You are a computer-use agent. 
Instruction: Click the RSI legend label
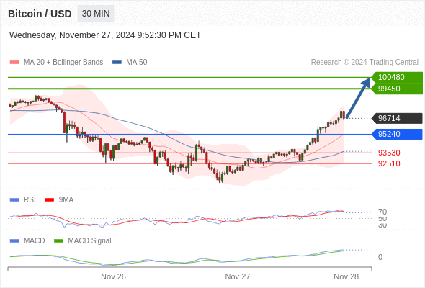30,200
